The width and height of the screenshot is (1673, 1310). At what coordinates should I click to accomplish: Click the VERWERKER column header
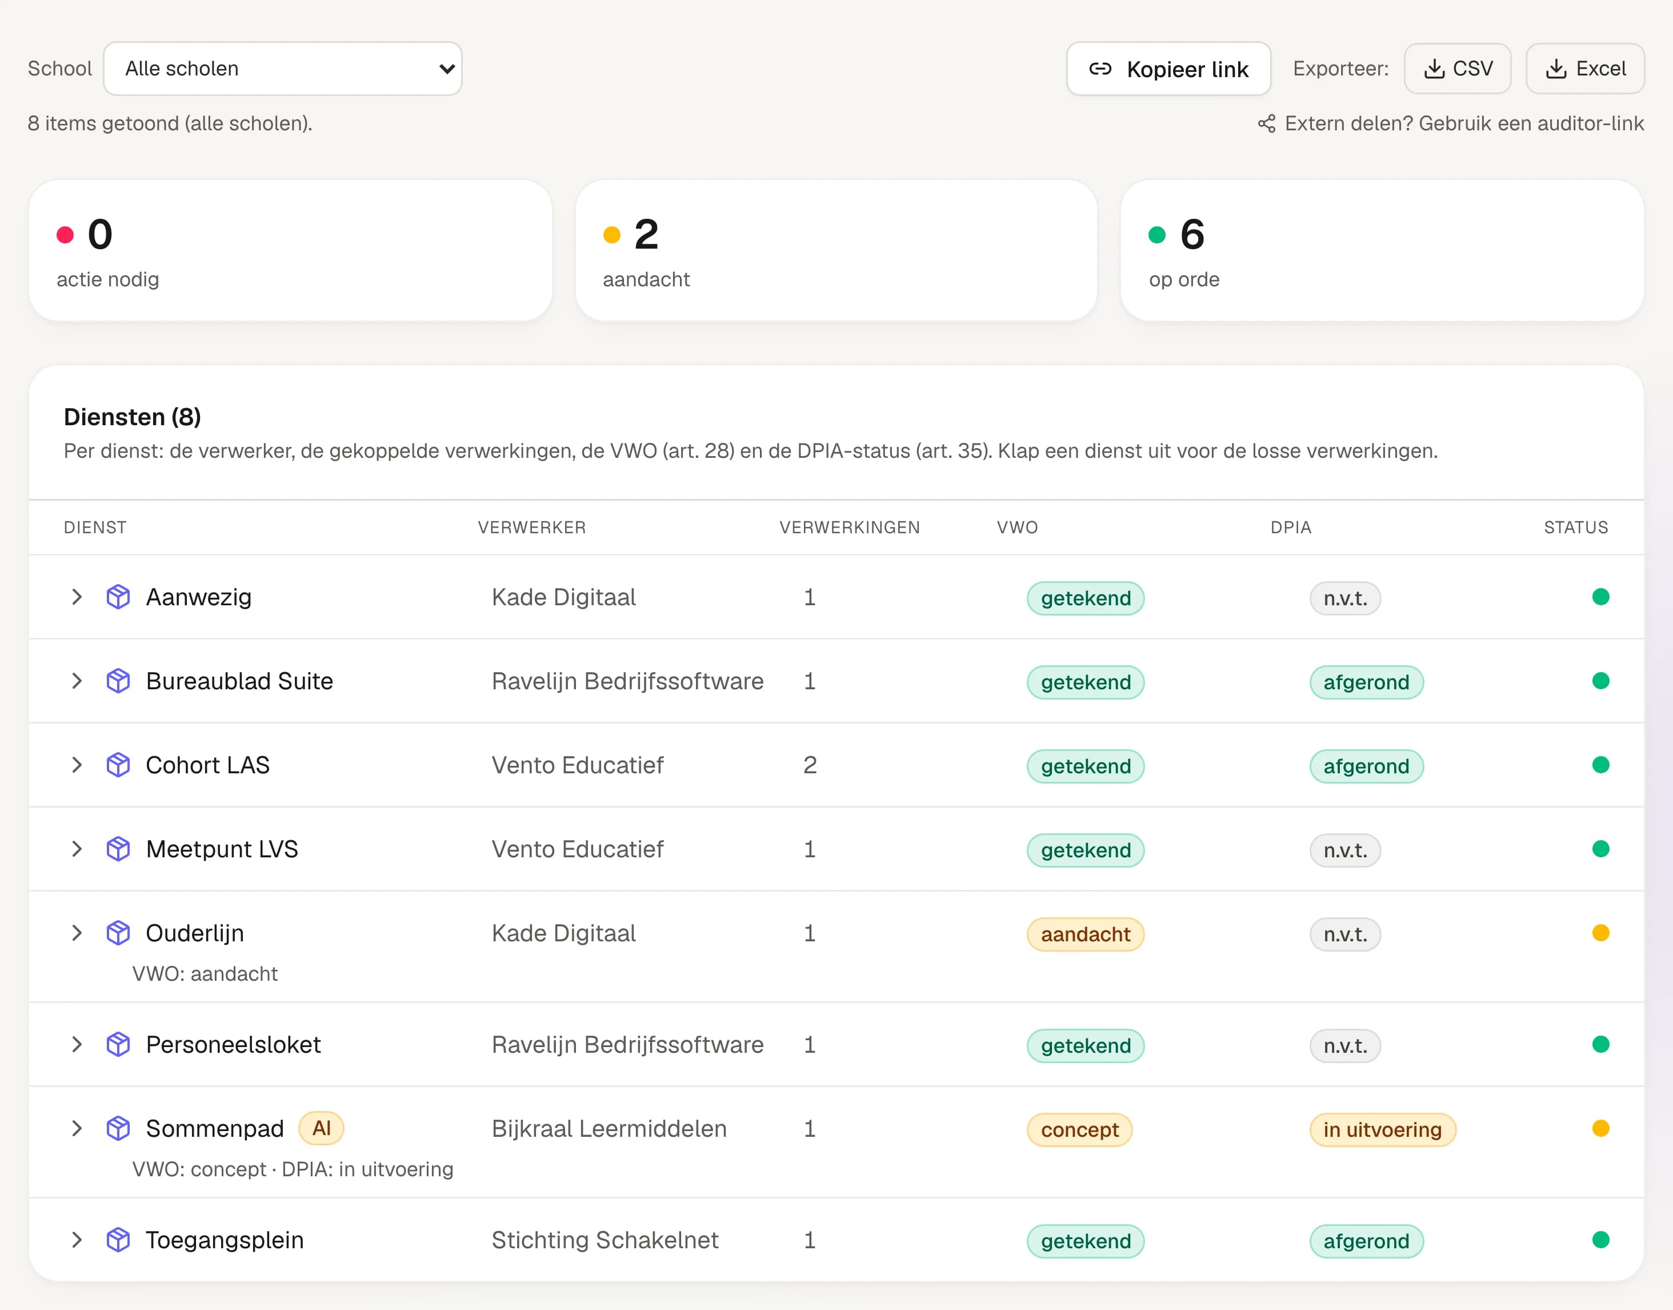[x=532, y=528]
